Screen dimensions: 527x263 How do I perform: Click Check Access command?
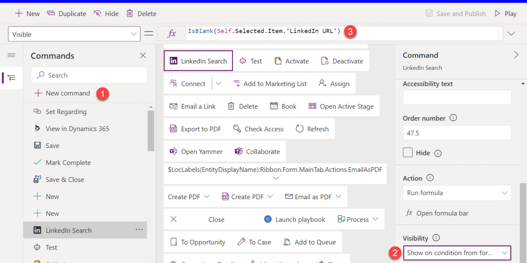258,129
